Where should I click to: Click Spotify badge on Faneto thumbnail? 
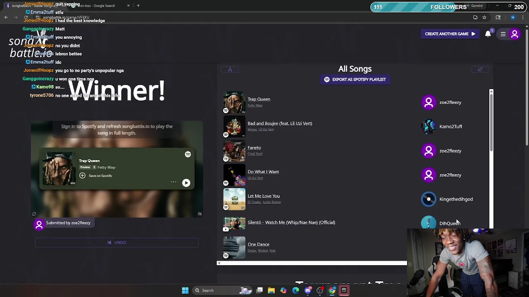tap(226, 159)
